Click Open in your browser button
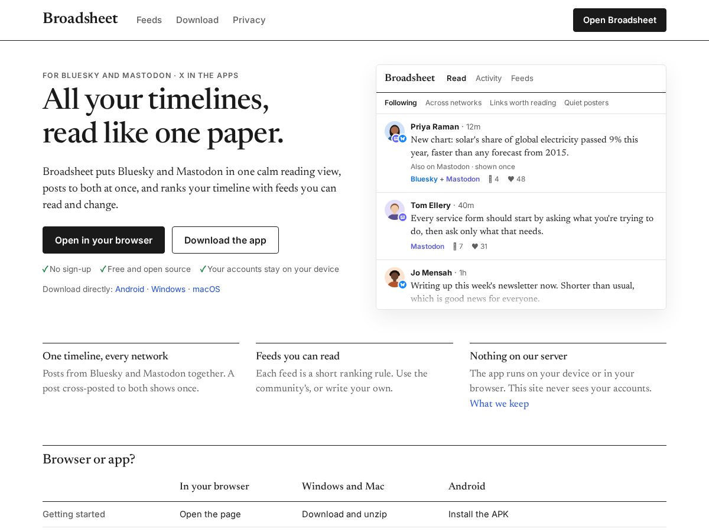 [x=103, y=240]
